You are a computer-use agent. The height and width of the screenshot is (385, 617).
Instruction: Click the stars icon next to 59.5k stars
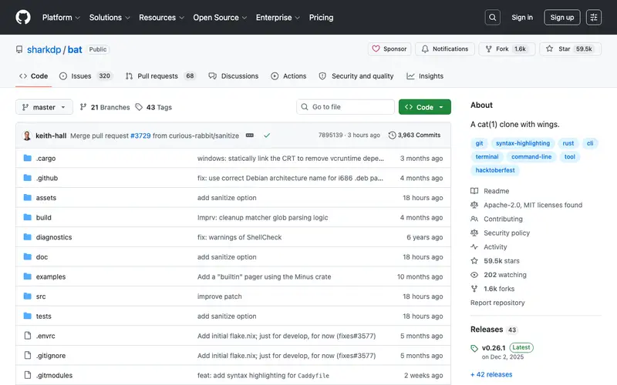pyautogui.click(x=474, y=261)
